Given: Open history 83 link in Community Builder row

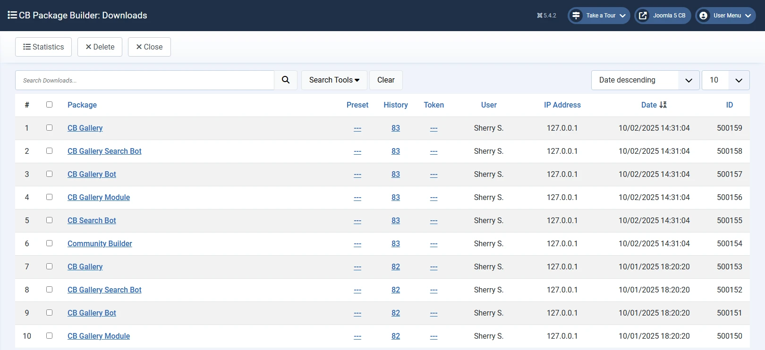Looking at the screenshot, I should 396,243.
